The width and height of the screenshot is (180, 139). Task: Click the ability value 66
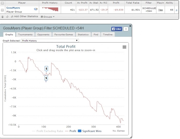point(172,10)
